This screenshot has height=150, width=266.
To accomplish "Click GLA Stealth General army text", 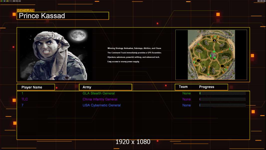I will pos(99,93).
